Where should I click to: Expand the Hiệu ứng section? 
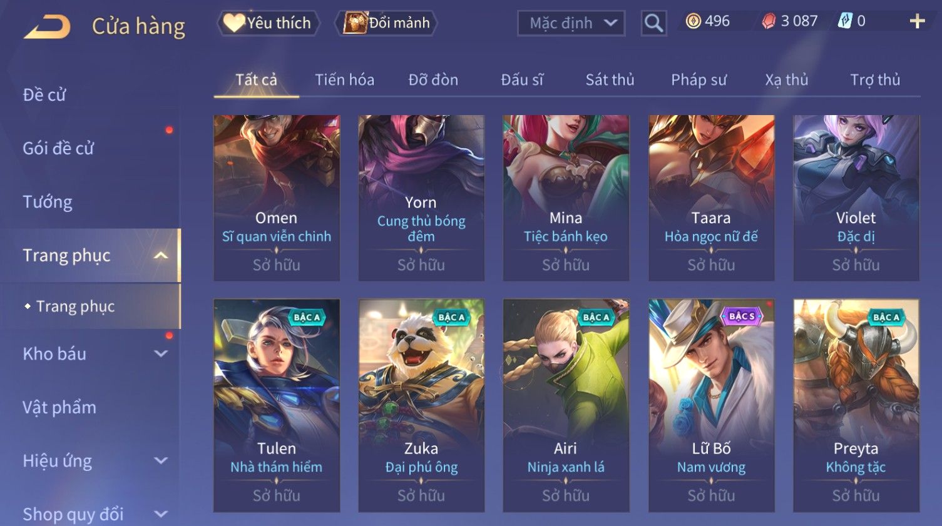tap(161, 460)
